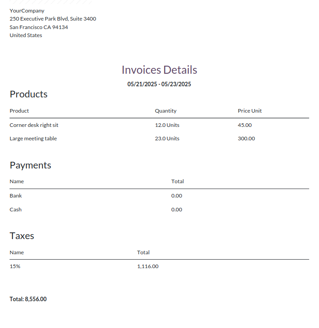
Task: Click the 'Price Unit' column header
Action: point(250,111)
